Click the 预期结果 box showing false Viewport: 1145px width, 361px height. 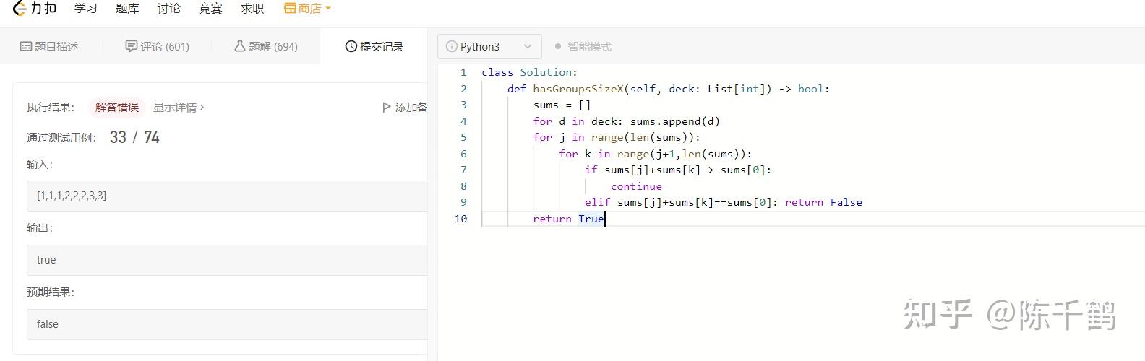pyautogui.click(x=227, y=324)
